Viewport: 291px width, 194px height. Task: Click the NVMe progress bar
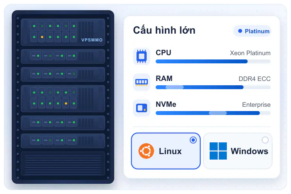click(213, 113)
